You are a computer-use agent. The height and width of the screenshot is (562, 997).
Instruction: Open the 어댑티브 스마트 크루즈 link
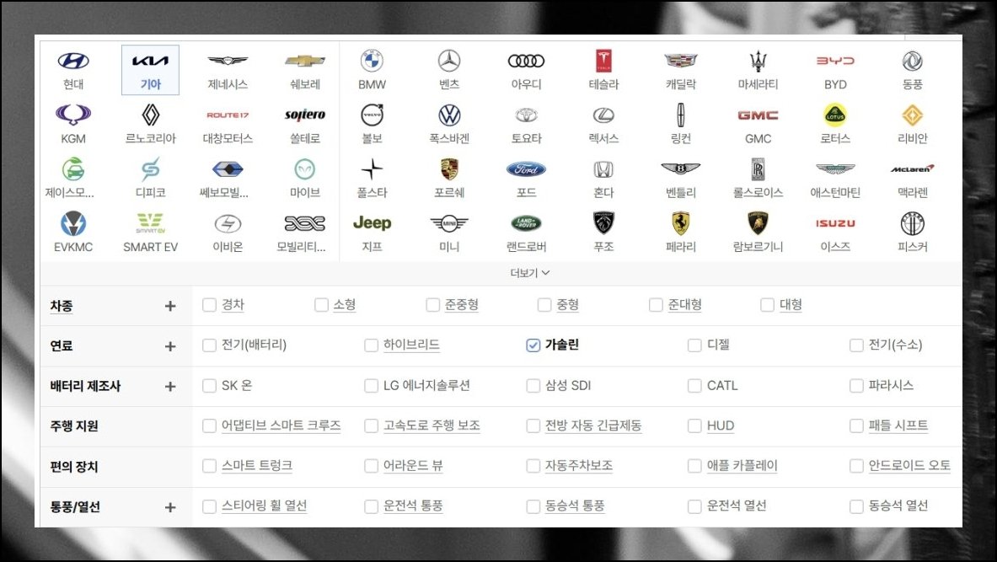click(281, 426)
